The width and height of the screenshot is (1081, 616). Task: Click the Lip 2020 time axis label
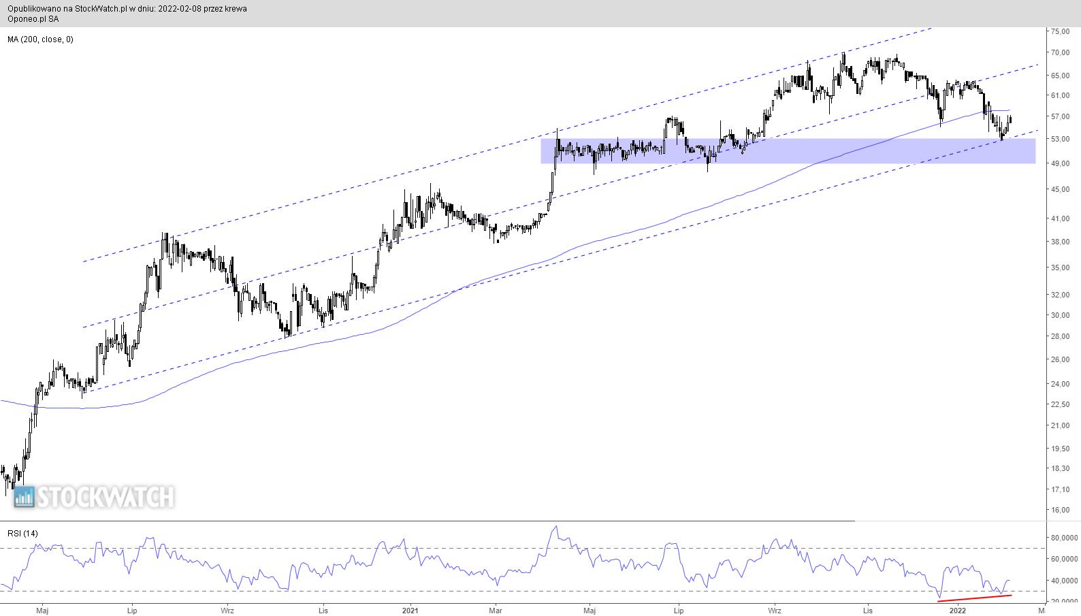[133, 611]
